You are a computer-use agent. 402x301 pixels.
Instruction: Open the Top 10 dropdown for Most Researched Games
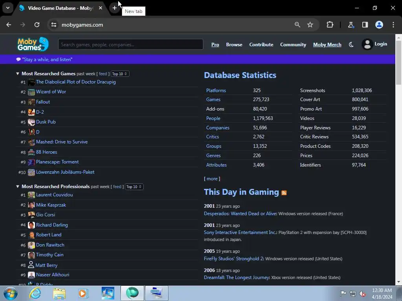pyautogui.click(x=120, y=74)
